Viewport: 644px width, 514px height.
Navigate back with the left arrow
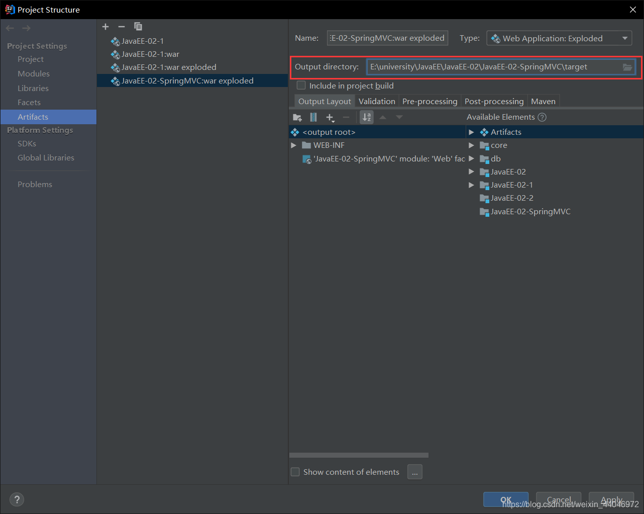pos(10,28)
